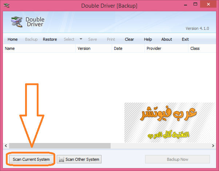Click the horizontal scrollbar left arrow
Screen dimensions: 219x171
6,146
